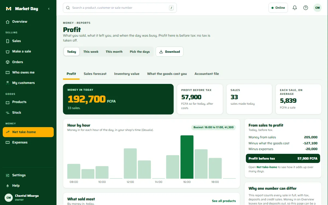This screenshot has height=205, width=328.
Task: Click the Expenses icon in sidebar
Action: coord(8,142)
